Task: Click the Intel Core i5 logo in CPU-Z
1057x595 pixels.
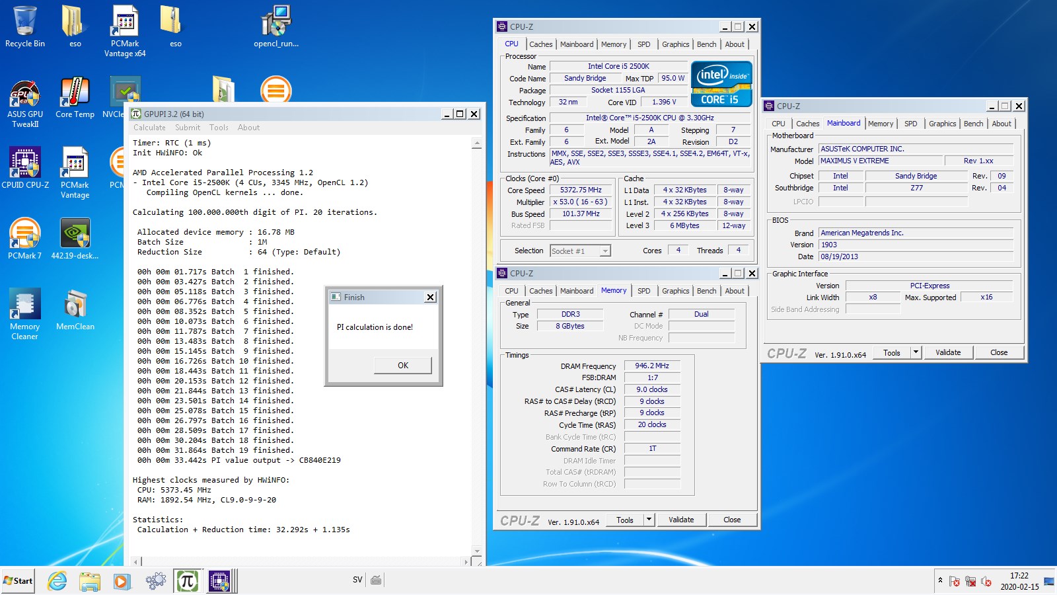Action: click(x=721, y=83)
